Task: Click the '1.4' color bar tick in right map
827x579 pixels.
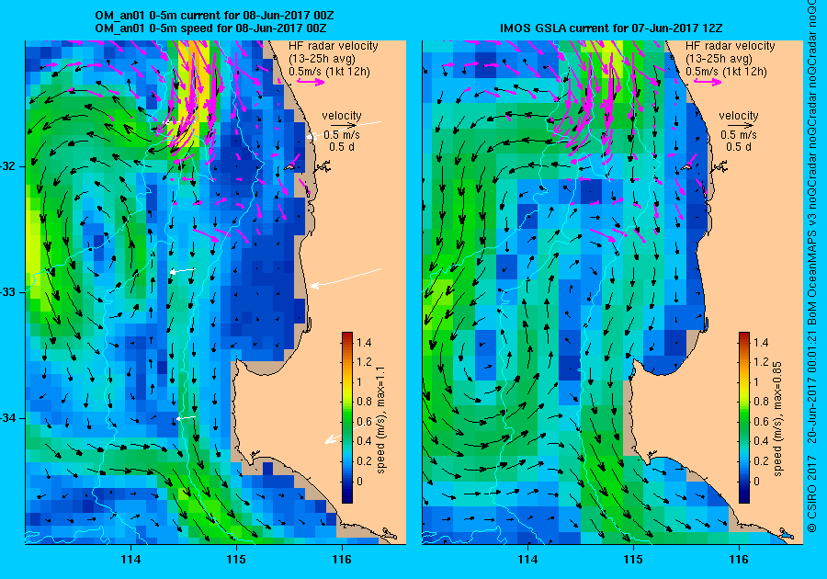Action: [761, 342]
